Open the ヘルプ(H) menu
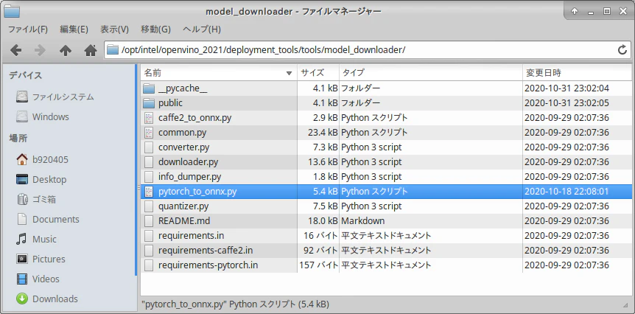635x314 pixels. pos(202,29)
